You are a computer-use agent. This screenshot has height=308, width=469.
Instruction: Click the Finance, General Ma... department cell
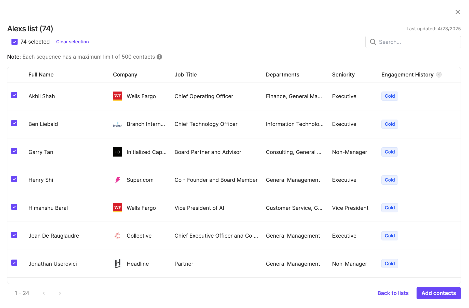[x=294, y=96]
